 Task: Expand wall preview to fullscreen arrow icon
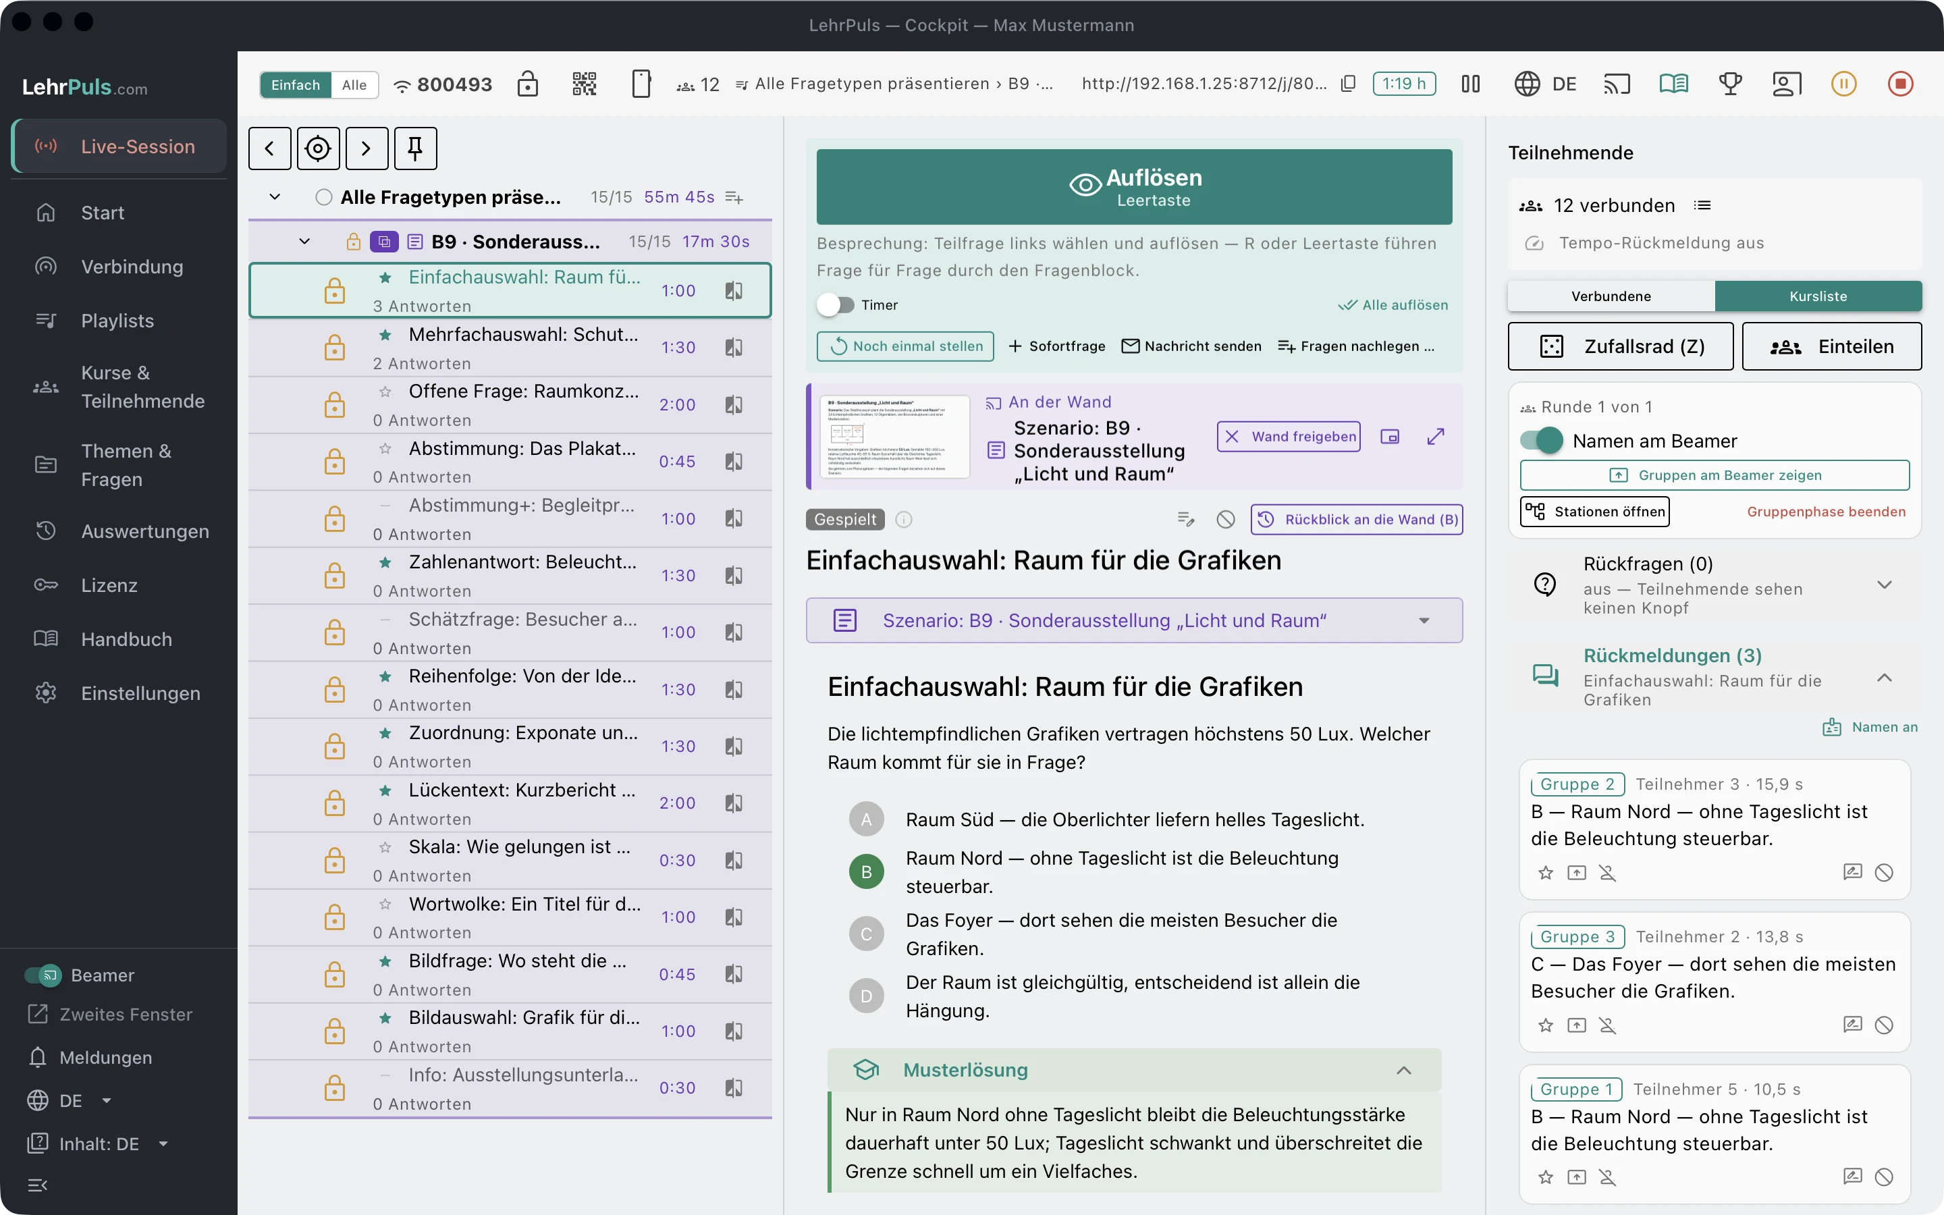pos(1436,436)
